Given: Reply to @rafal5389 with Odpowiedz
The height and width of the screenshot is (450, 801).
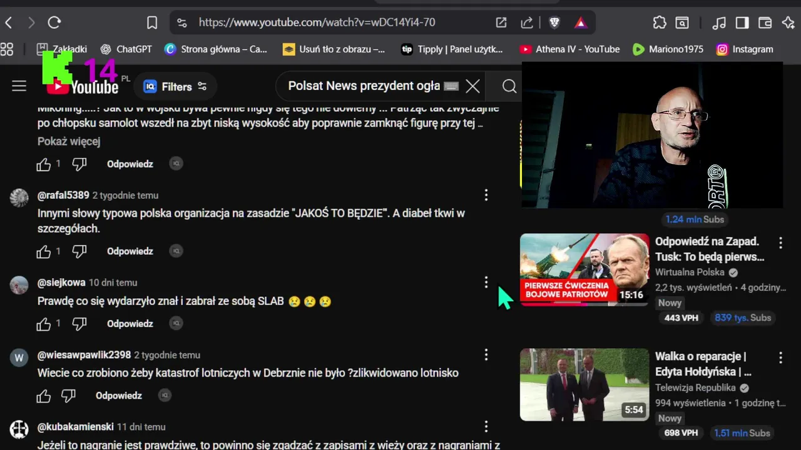Looking at the screenshot, I should (x=130, y=251).
